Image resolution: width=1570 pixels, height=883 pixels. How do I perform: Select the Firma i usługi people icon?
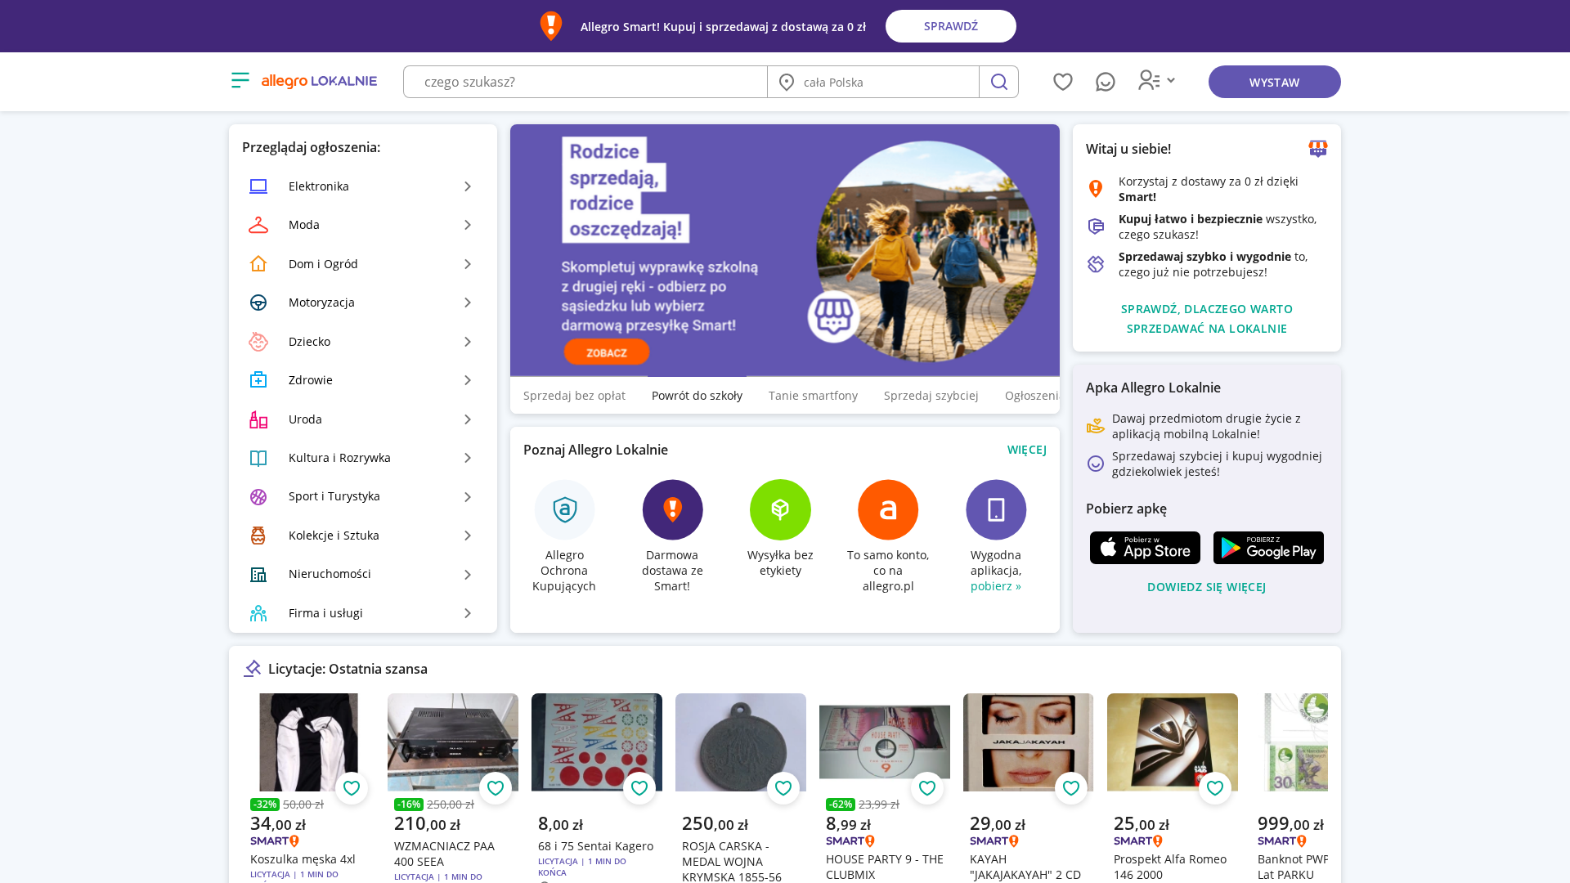[258, 613]
